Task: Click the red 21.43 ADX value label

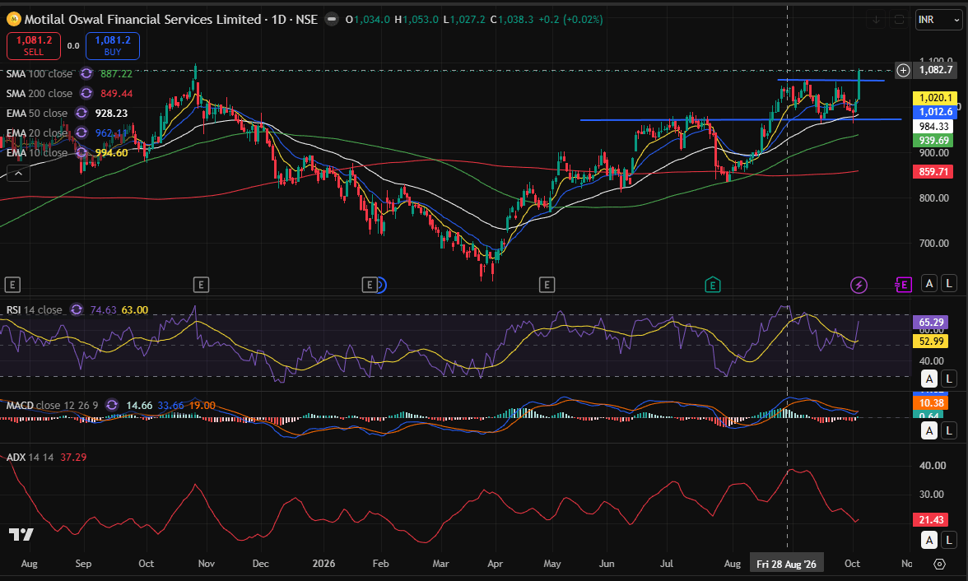Action: click(x=931, y=520)
